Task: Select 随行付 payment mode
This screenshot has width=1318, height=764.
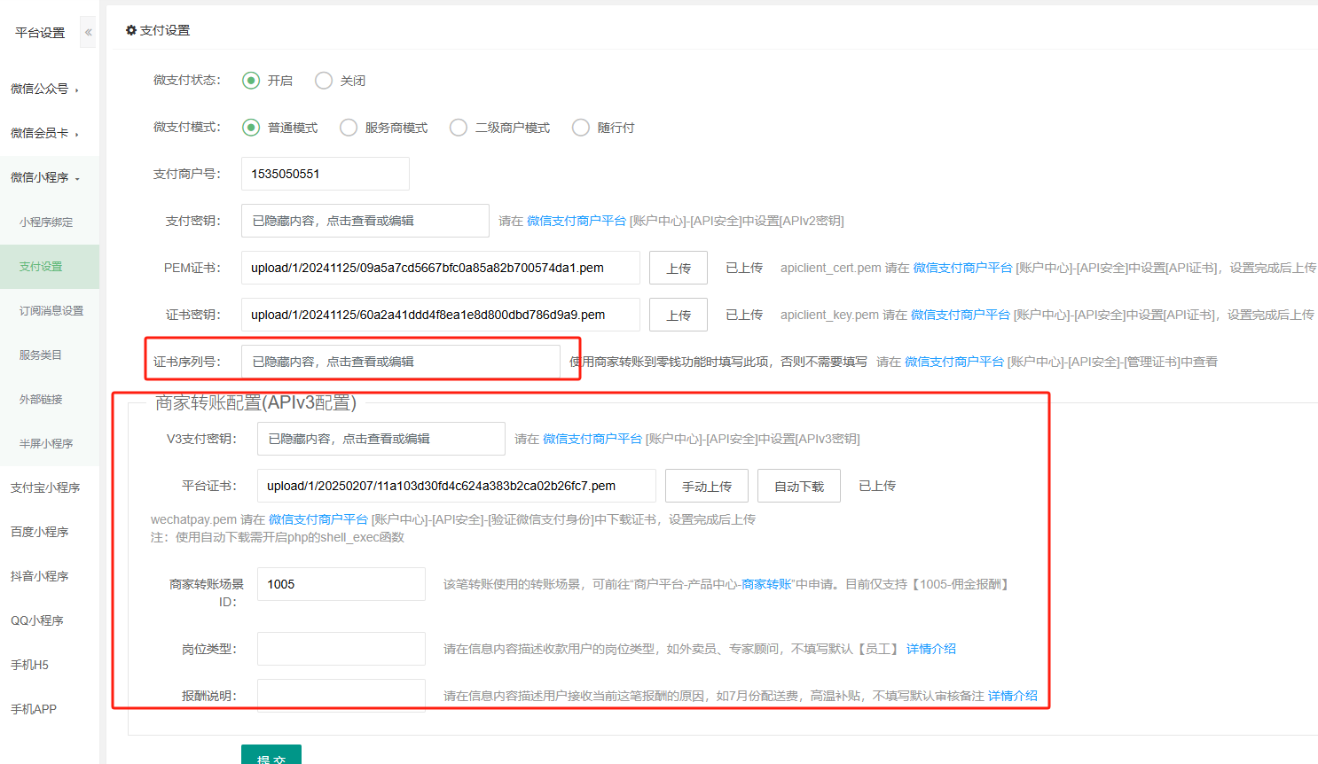Action: [581, 128]
